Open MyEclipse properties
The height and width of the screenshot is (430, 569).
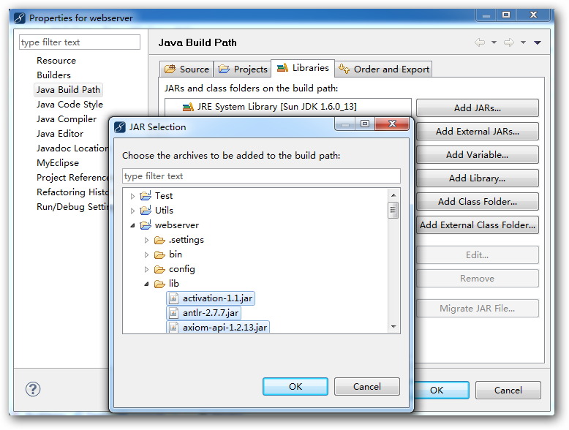[x=58, y=163]
